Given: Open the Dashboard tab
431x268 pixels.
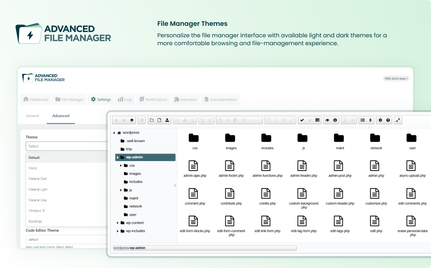Looking at the screenshot, I should point(36,99).
